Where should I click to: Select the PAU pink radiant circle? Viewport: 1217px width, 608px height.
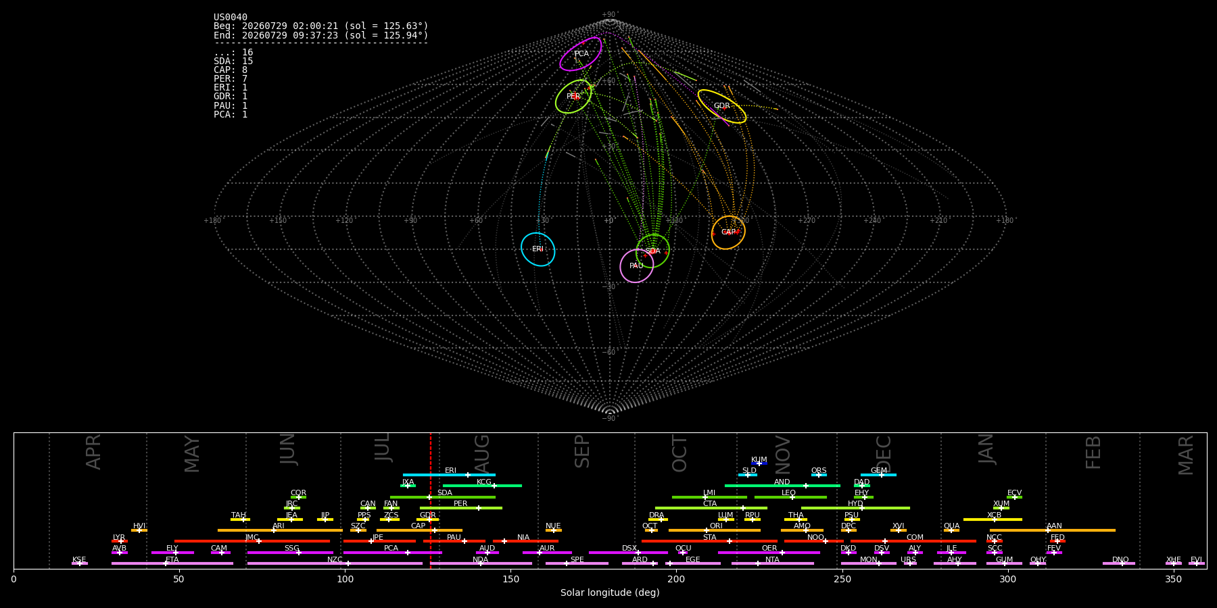click(637, 266)
